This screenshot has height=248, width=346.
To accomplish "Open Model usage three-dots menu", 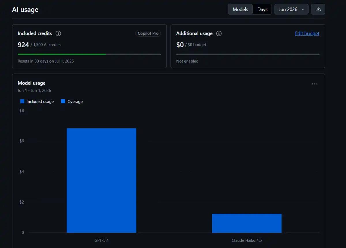I will [x=315, y=84].
